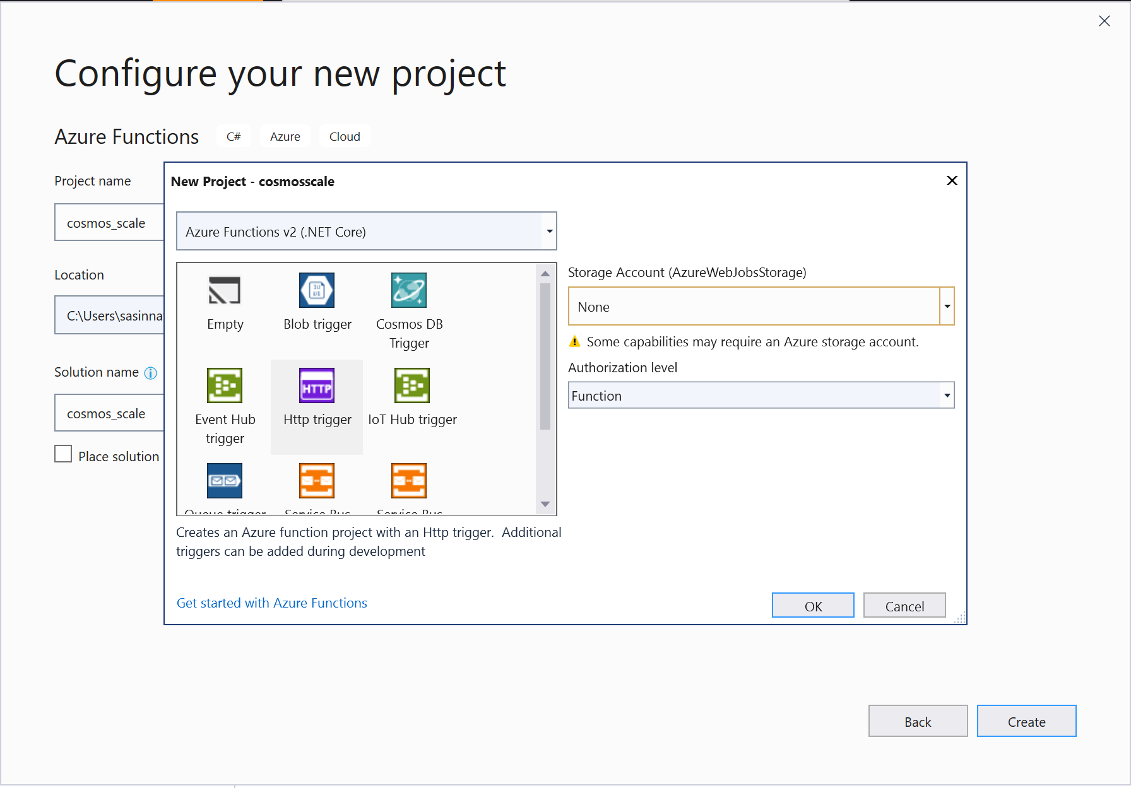This screenshot has height=788, width=1131.
Task: Click the Azure tag
Action: [x=285, y=136]
